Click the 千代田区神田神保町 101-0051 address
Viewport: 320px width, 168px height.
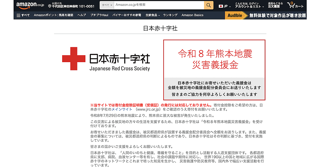[x=73, y=6]
